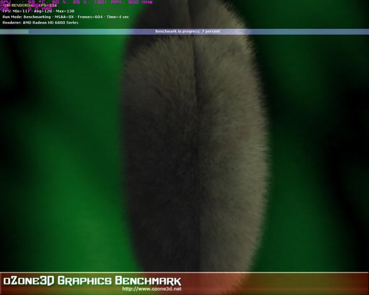
Task: Click the Avg=128 FPS value
Action: coord(43,11)
